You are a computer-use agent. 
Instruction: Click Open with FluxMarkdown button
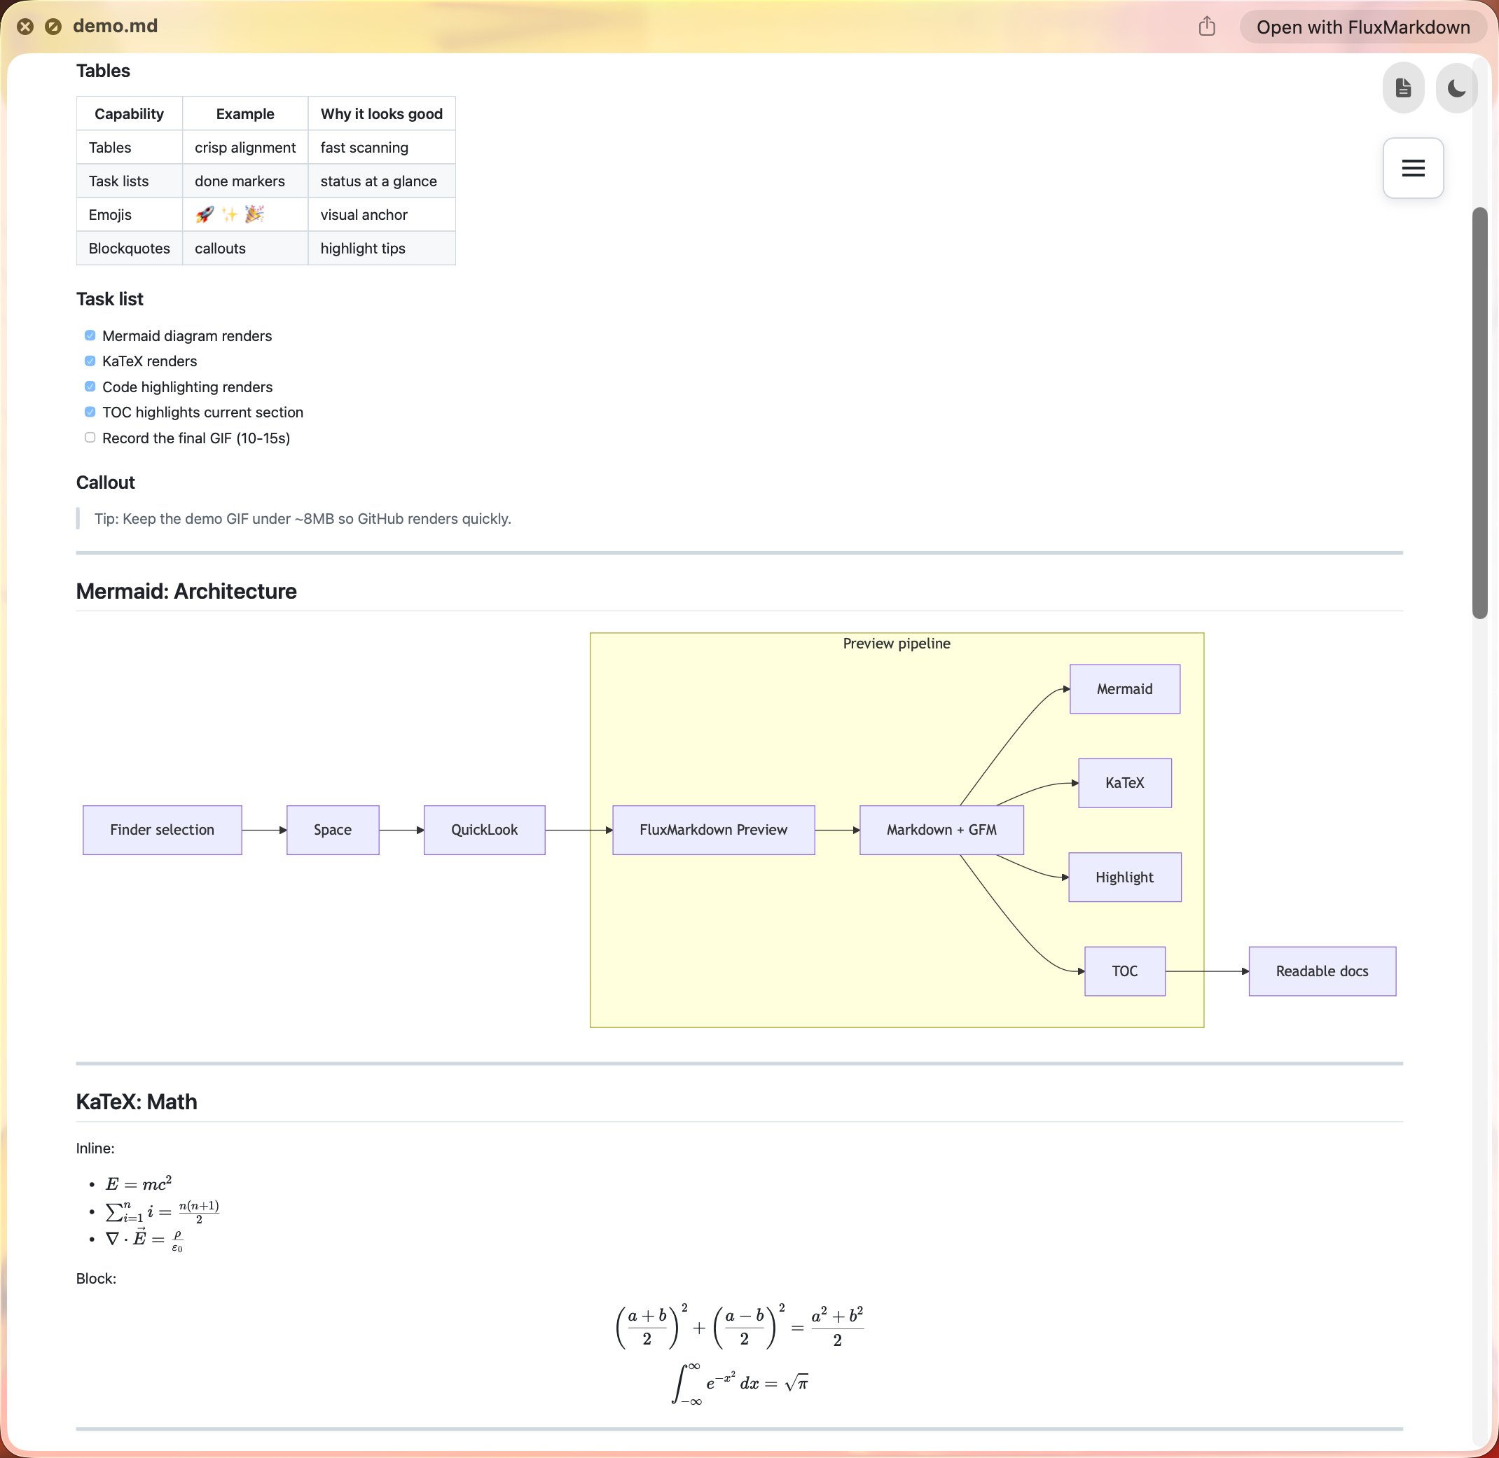(1362, 27)
